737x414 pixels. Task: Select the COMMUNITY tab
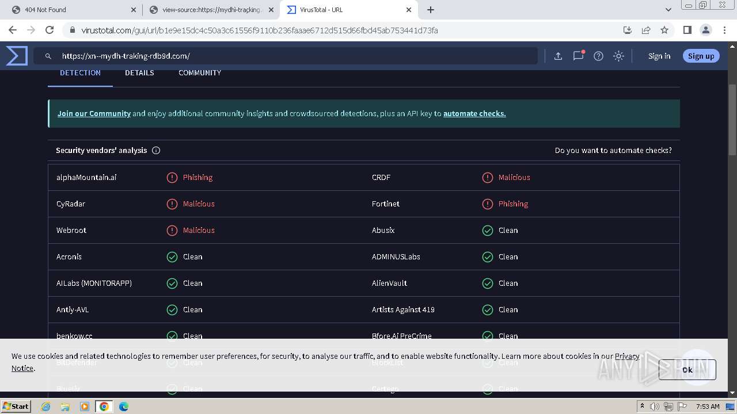pos(200,73)
